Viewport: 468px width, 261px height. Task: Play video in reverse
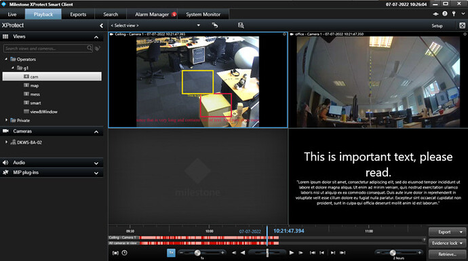pyautogui.click(x=243, y=253)
